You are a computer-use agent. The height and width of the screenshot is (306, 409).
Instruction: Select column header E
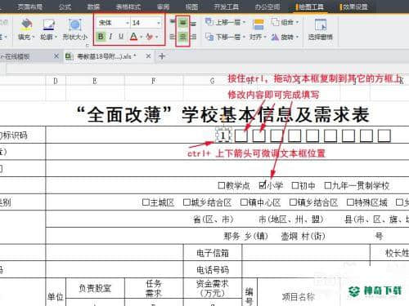pyautogui.click(x=95, y=81)
